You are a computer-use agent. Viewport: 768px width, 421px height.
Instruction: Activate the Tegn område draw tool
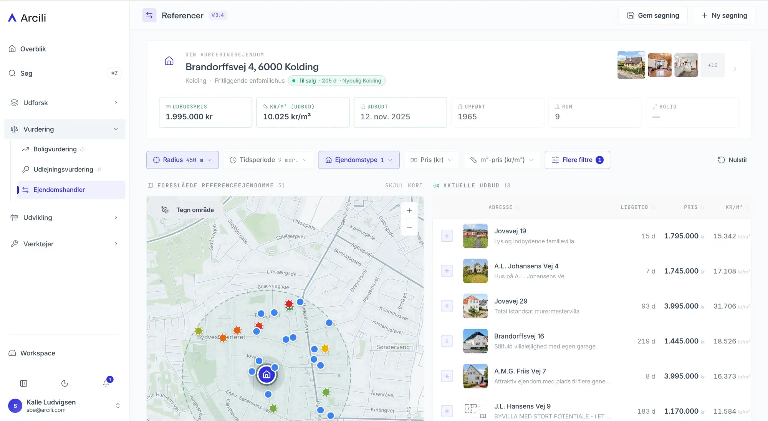(187, 210)
